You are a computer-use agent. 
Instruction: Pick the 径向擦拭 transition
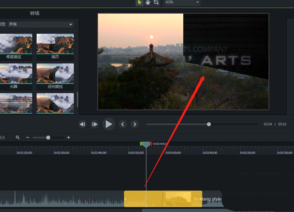[55, 73]
